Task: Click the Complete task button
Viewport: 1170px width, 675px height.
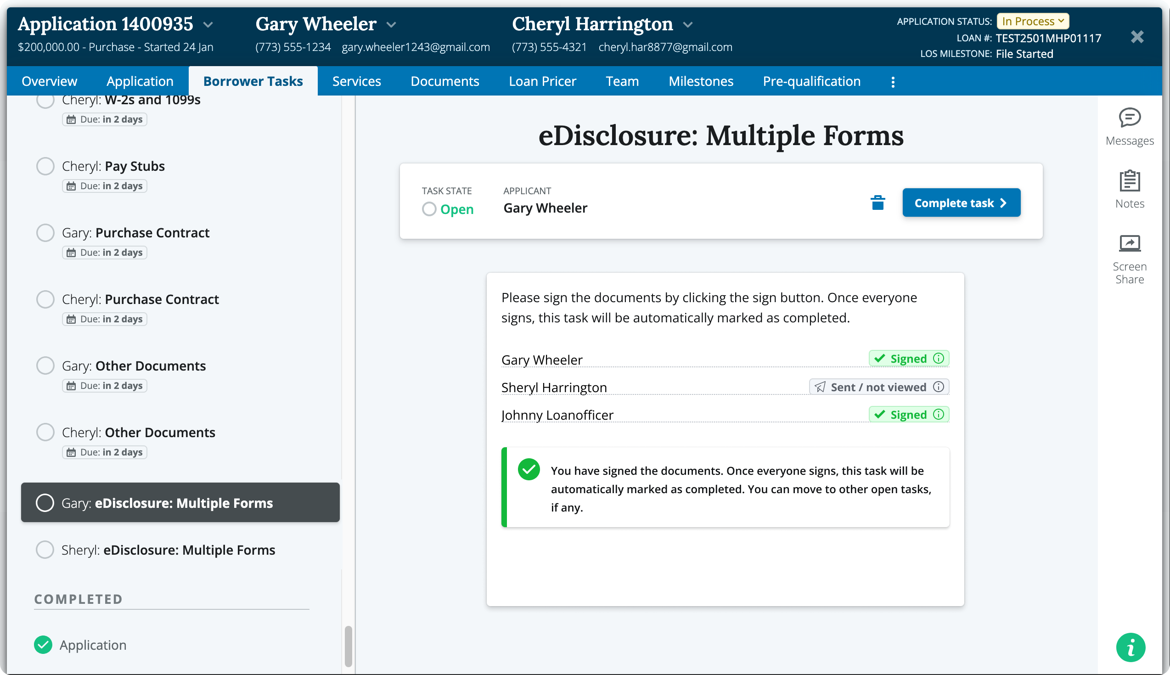Action: click(x=961, y=203)
